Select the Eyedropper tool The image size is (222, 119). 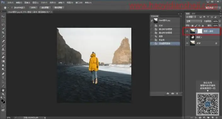tap(3, 37)
